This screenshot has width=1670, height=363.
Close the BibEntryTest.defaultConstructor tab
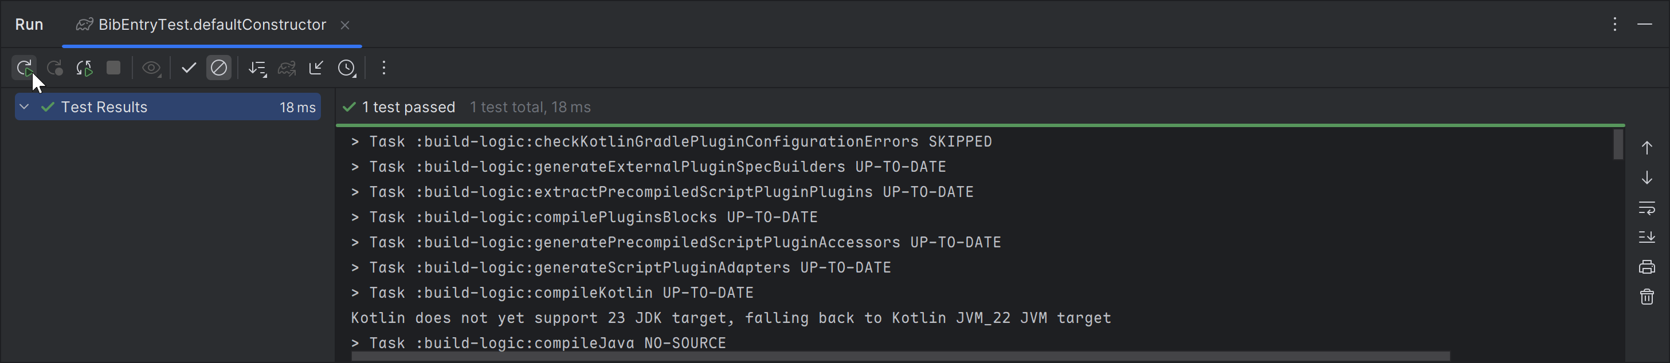[x=345, y=25]
